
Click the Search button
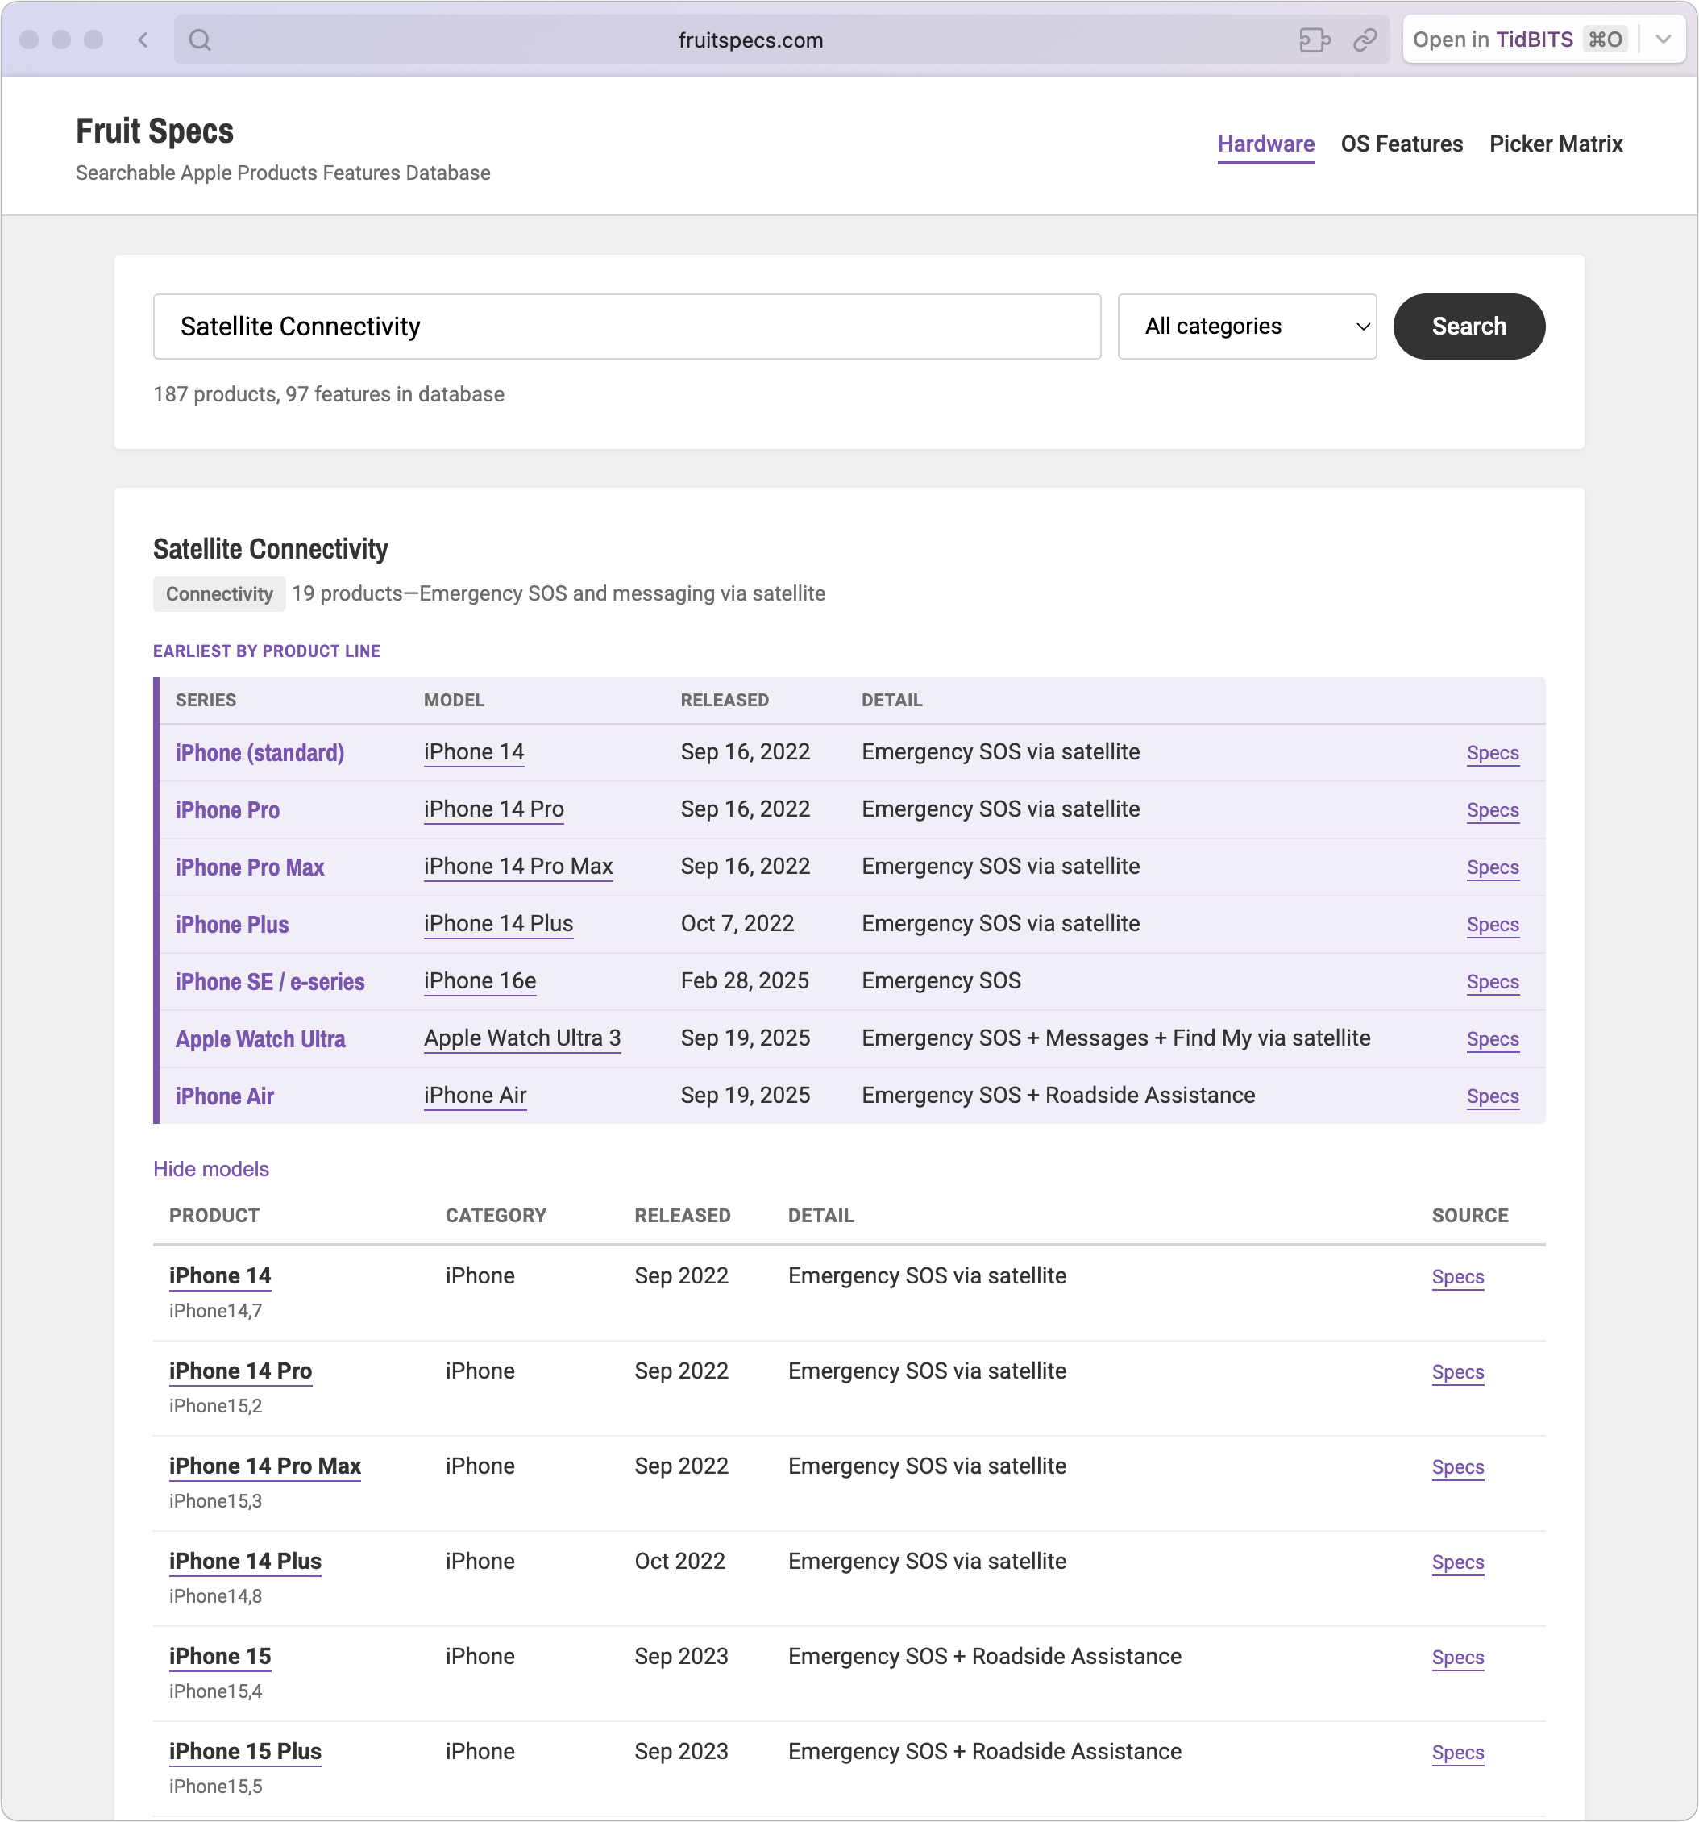pos(1469,327)
